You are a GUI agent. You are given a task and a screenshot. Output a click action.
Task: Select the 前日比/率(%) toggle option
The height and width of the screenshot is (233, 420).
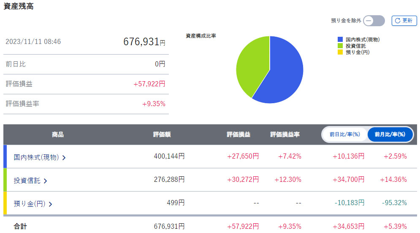click(x=345, y=134)
